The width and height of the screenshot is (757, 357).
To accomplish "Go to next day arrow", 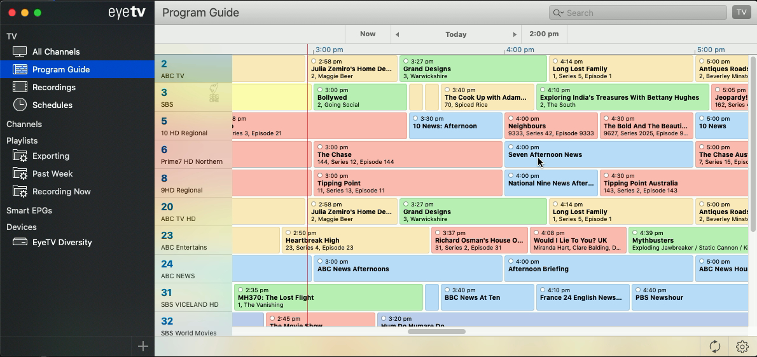I will 514,34.
